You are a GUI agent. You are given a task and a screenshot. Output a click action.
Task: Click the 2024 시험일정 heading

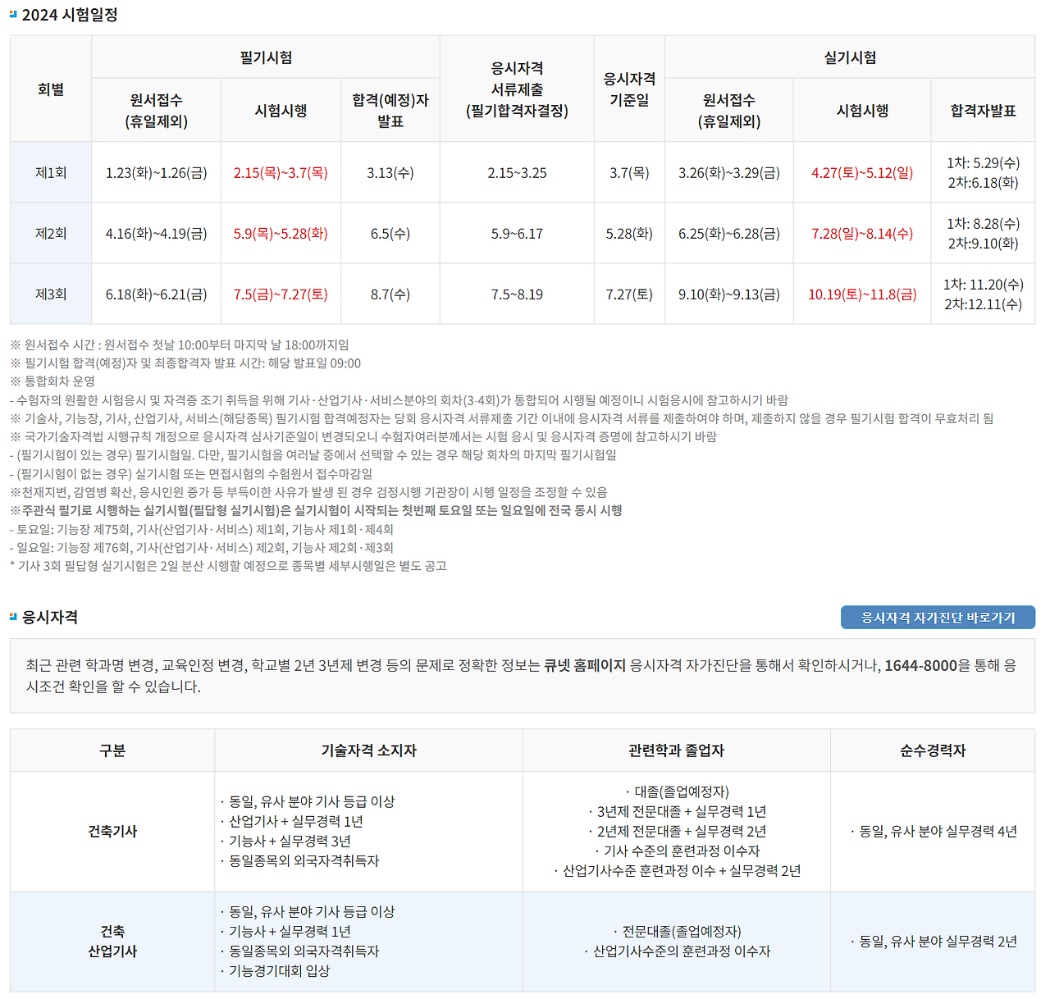(70, 15)
